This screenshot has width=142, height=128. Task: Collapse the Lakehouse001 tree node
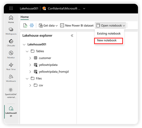point(24,45)
